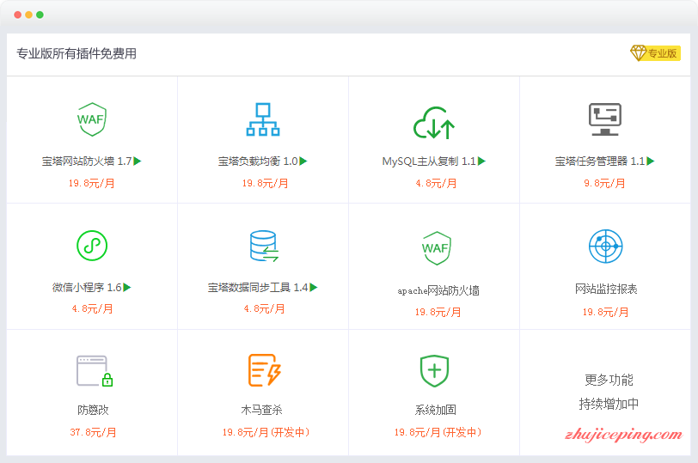Click the green play arrow after 宝塔任务管理器 1.1
Viewport: 698px width, 463px height.
pos(651,161)
